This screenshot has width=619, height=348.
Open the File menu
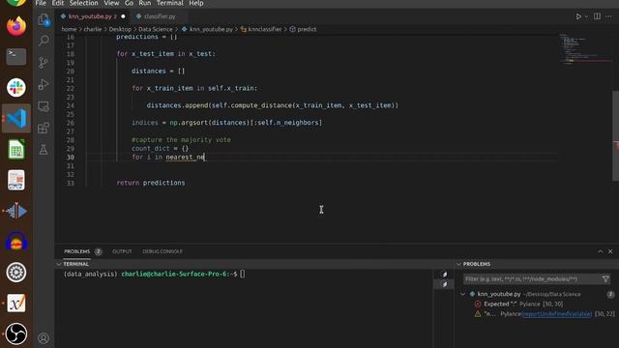pyautogui.click(x=41, y=3)
